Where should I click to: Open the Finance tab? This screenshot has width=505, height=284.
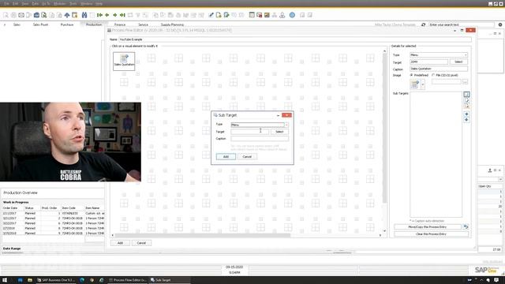tap(120, 24)
